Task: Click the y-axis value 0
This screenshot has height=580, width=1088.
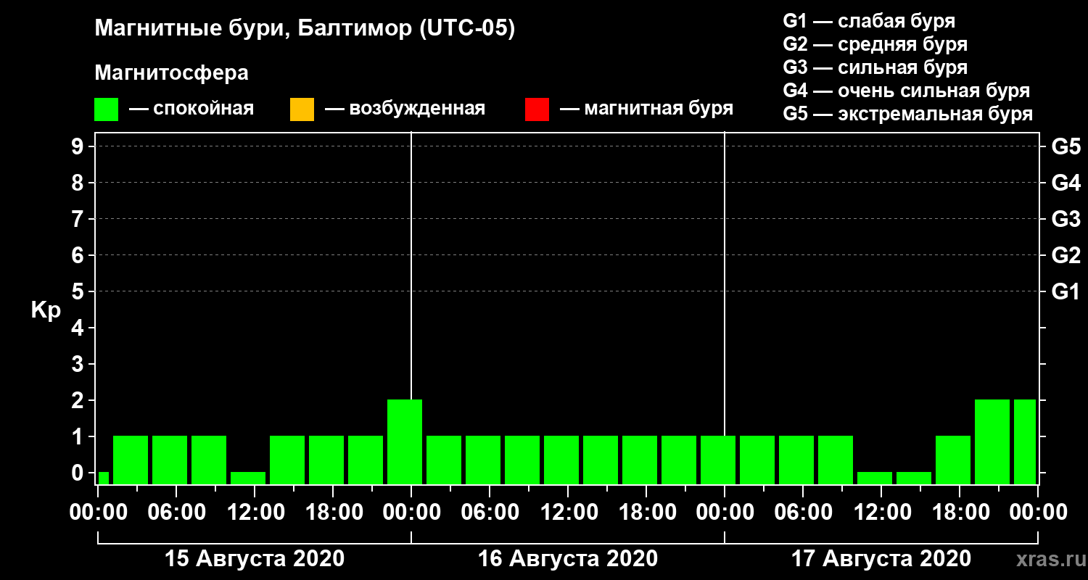Action: 79,473
